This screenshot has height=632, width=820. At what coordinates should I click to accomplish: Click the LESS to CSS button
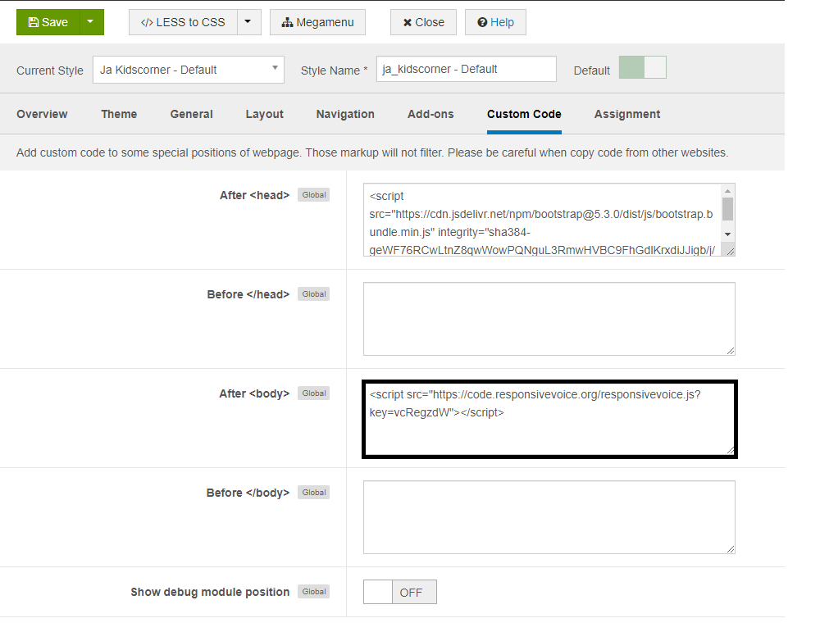183,22
